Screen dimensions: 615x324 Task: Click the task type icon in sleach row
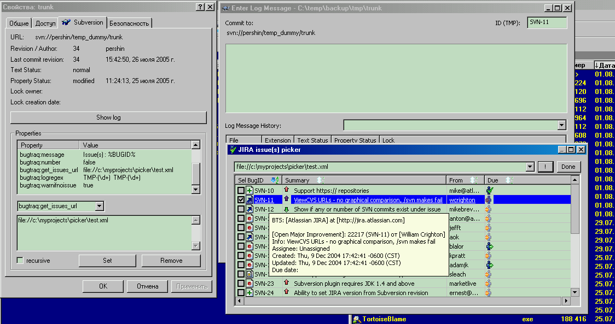click(250, 274)
